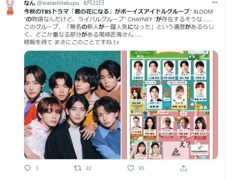Open the display name なん profile
This screenshot has height=179, width=232.
[29, 3]
